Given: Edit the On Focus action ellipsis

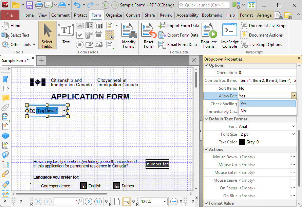Looking at the screenshot, I should 293,188.
